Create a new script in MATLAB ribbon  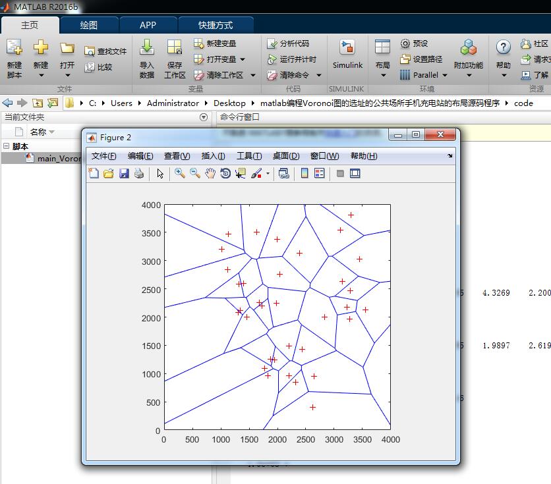click(x=14, y=58)
